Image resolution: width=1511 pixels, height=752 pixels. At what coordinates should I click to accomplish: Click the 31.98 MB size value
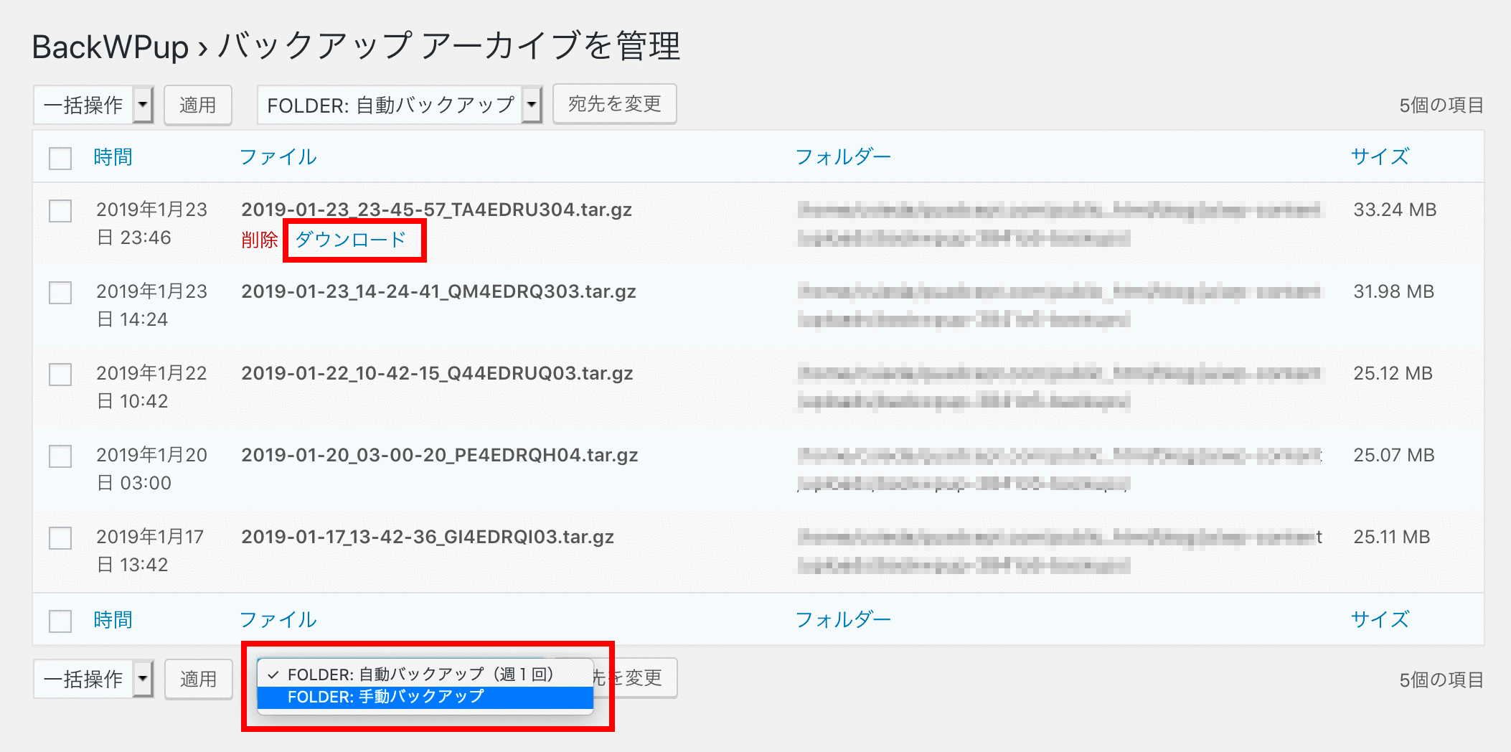pyautogui.click(x=1394, y=291)
